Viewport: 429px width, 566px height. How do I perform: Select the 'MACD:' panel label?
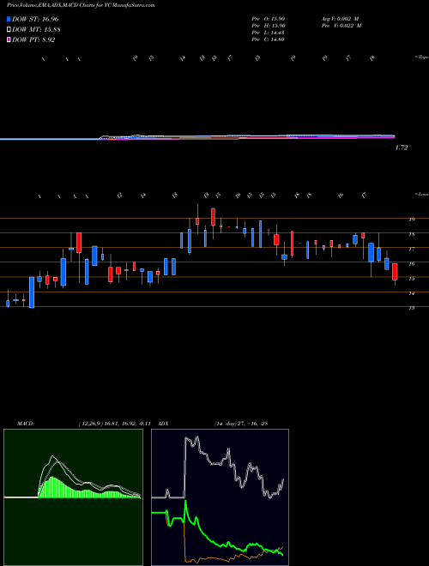pos(26,424)
